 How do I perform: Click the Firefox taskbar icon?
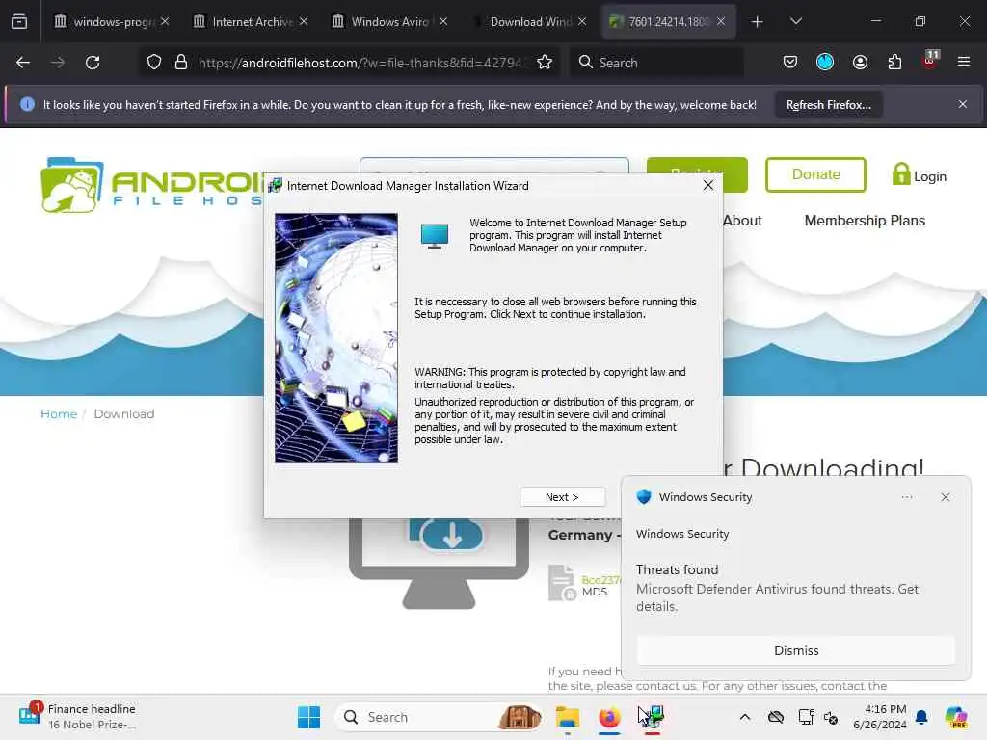pos(609,717)
